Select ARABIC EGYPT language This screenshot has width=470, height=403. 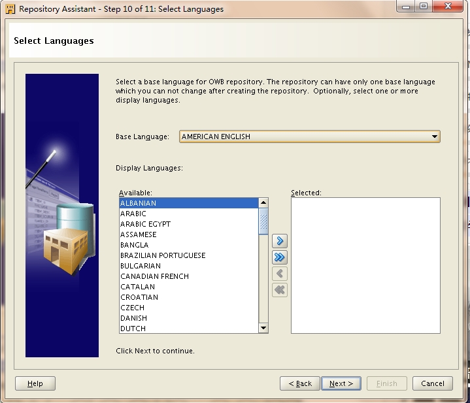click(188, 224)
